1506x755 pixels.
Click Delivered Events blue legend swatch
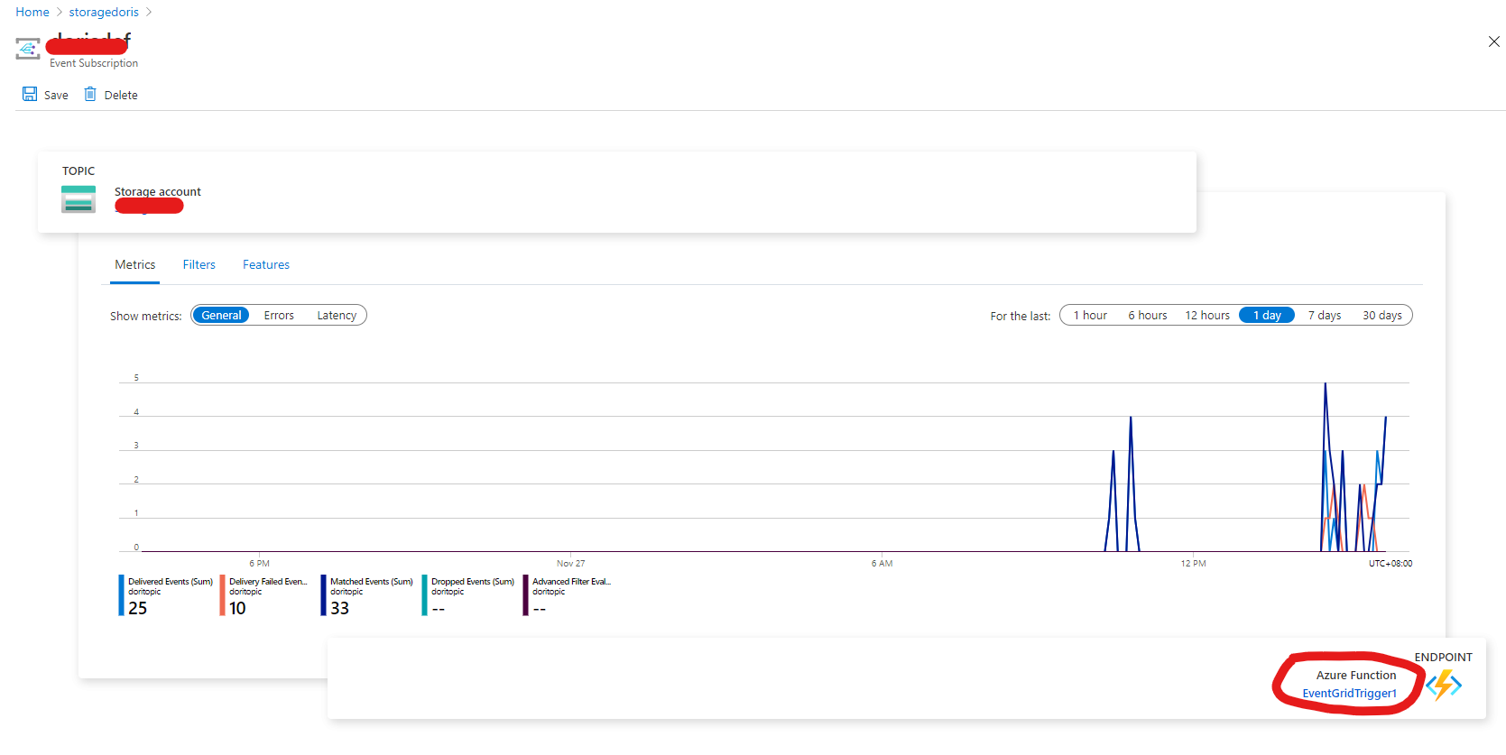point(121,595)
